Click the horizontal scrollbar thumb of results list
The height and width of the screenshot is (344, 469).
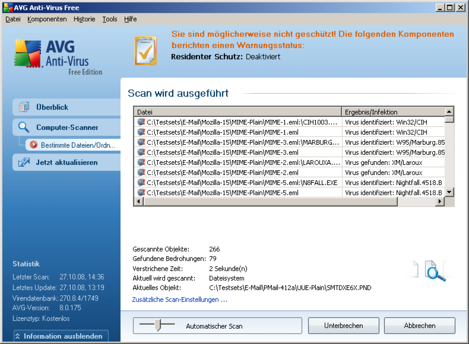click(270, 201)
